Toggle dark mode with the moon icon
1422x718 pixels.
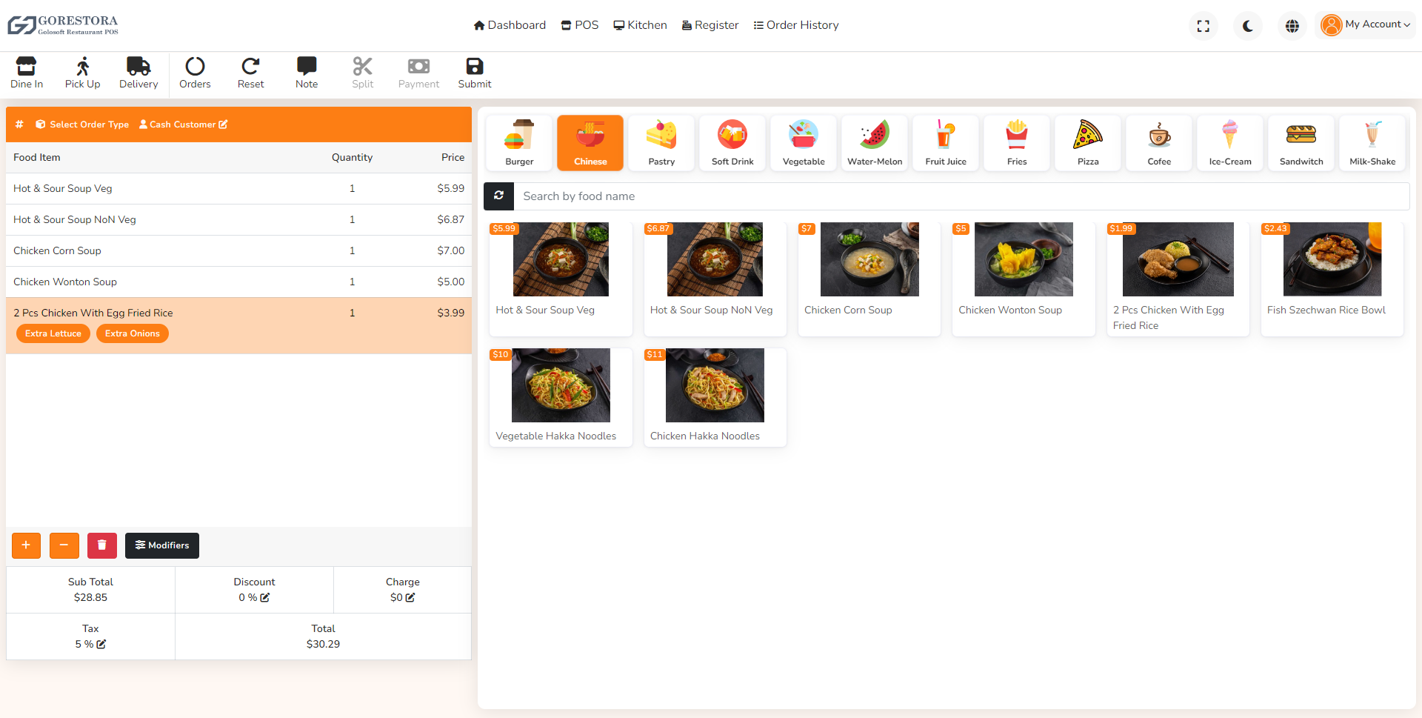(x=1247, y=25)
